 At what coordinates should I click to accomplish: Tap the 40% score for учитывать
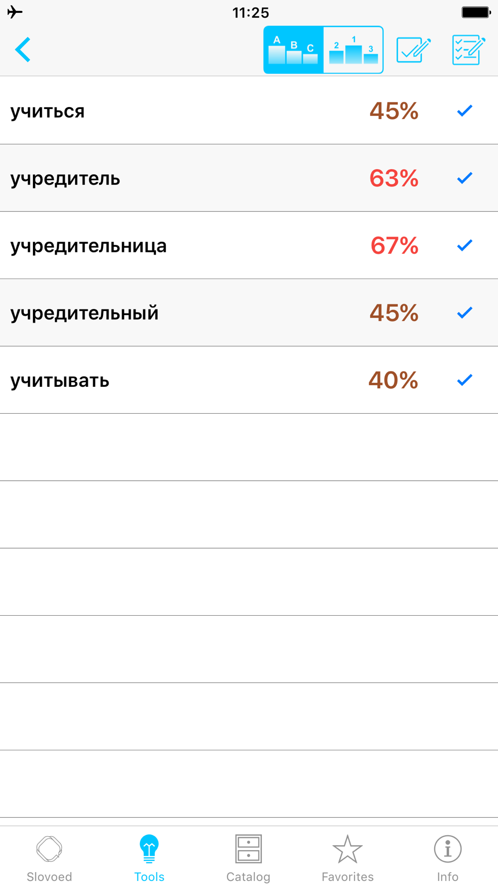click(393, 380)
